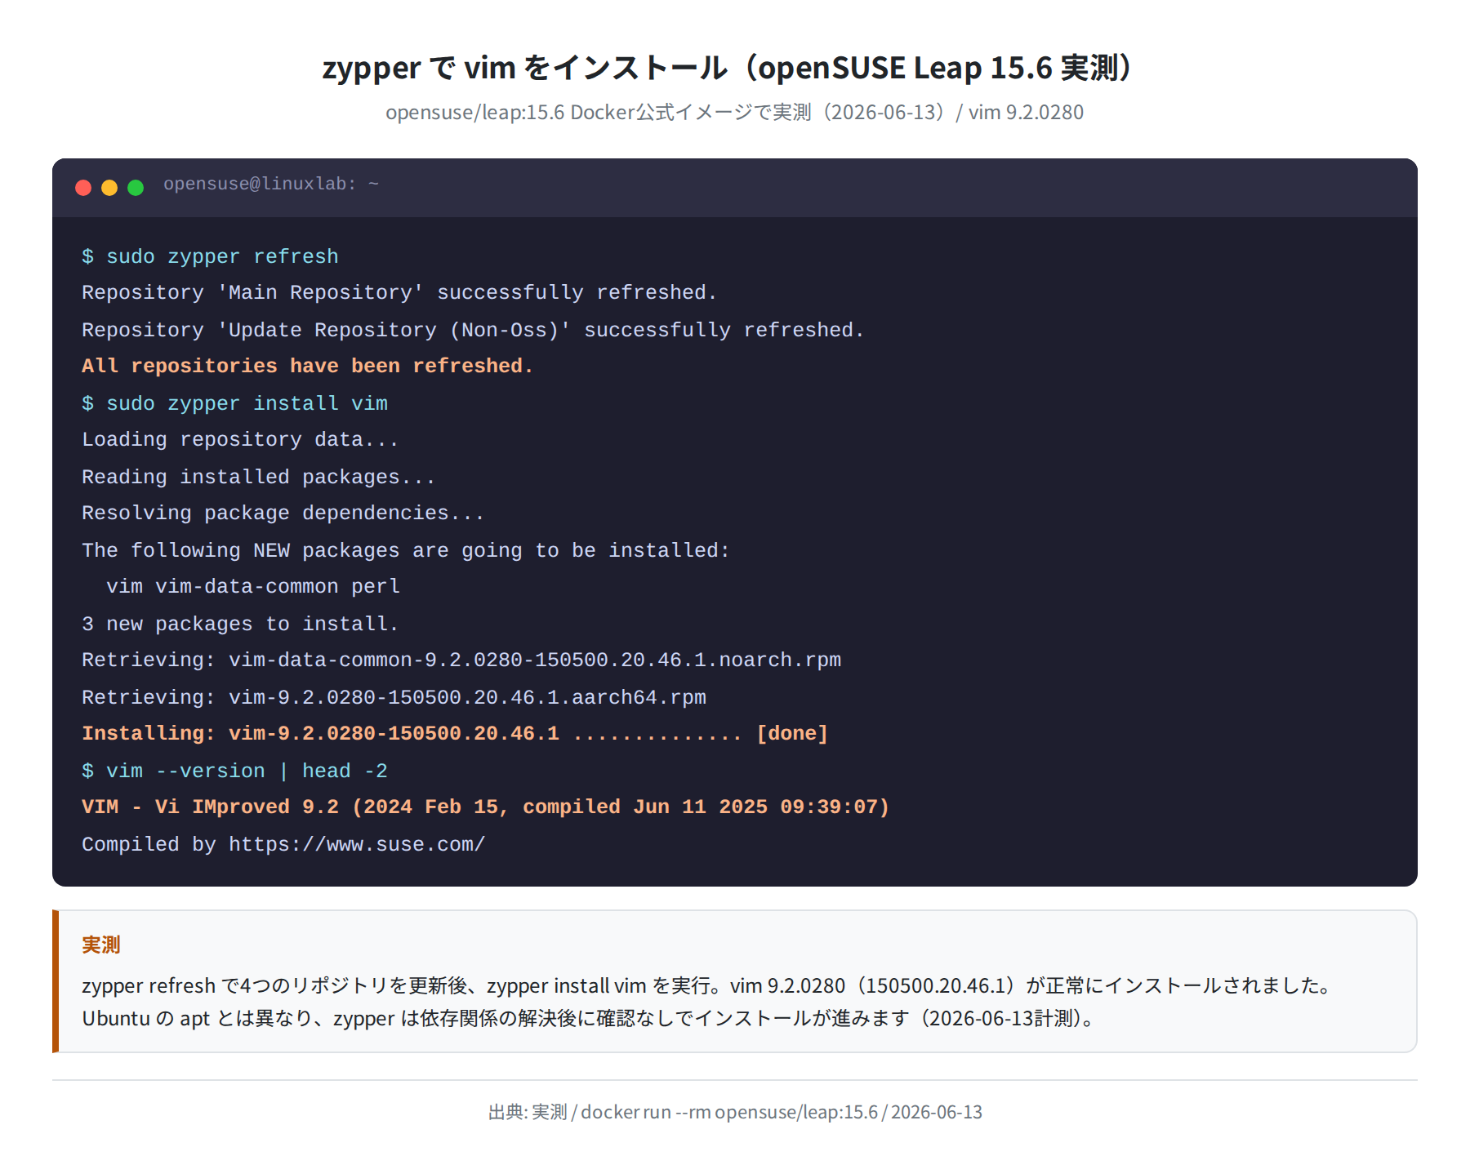The width and height of the screenshot is (1470, 1156).
Task: Click the red close dot of terminal
Action: tap(83, 188)
